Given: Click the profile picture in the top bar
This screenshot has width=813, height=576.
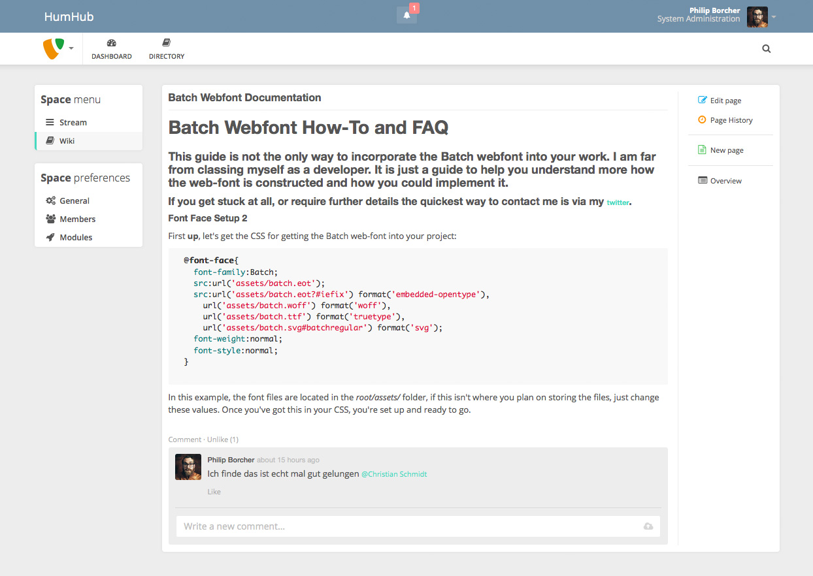Looking at the screenshot, I should [x=757, y=17].
